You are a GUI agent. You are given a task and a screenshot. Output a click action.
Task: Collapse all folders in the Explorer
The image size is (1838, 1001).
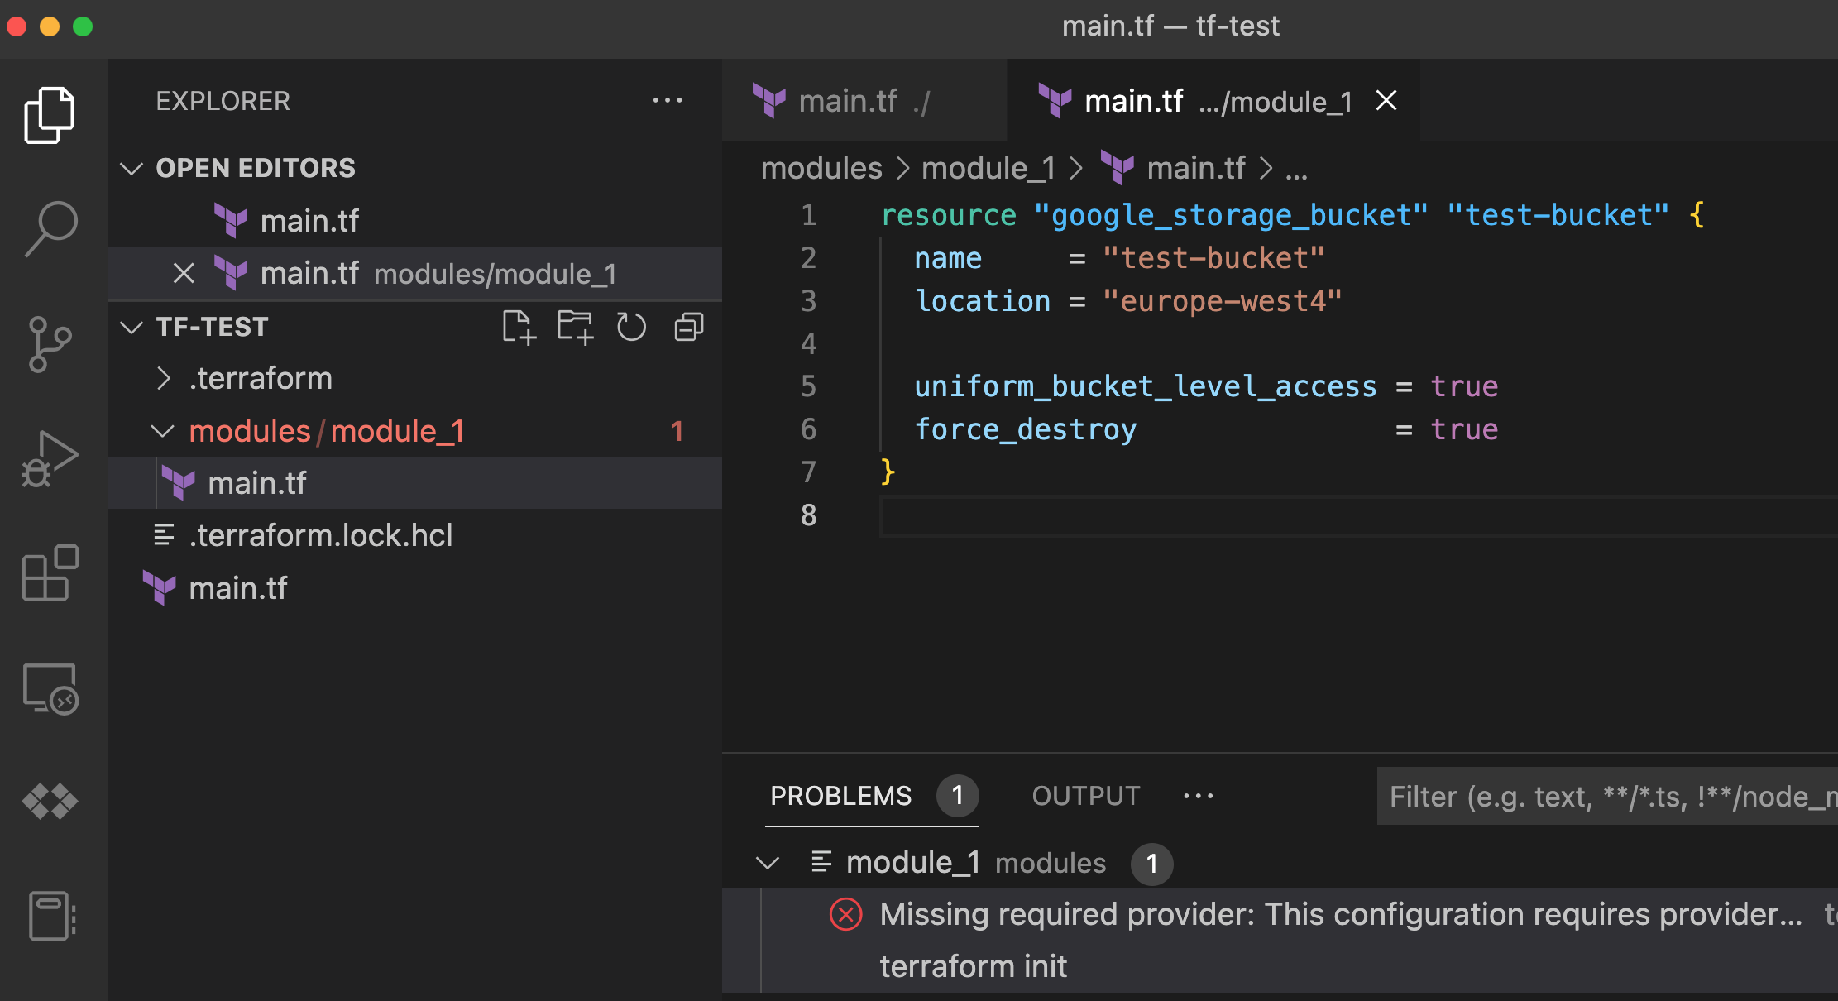tap(687, 327)
